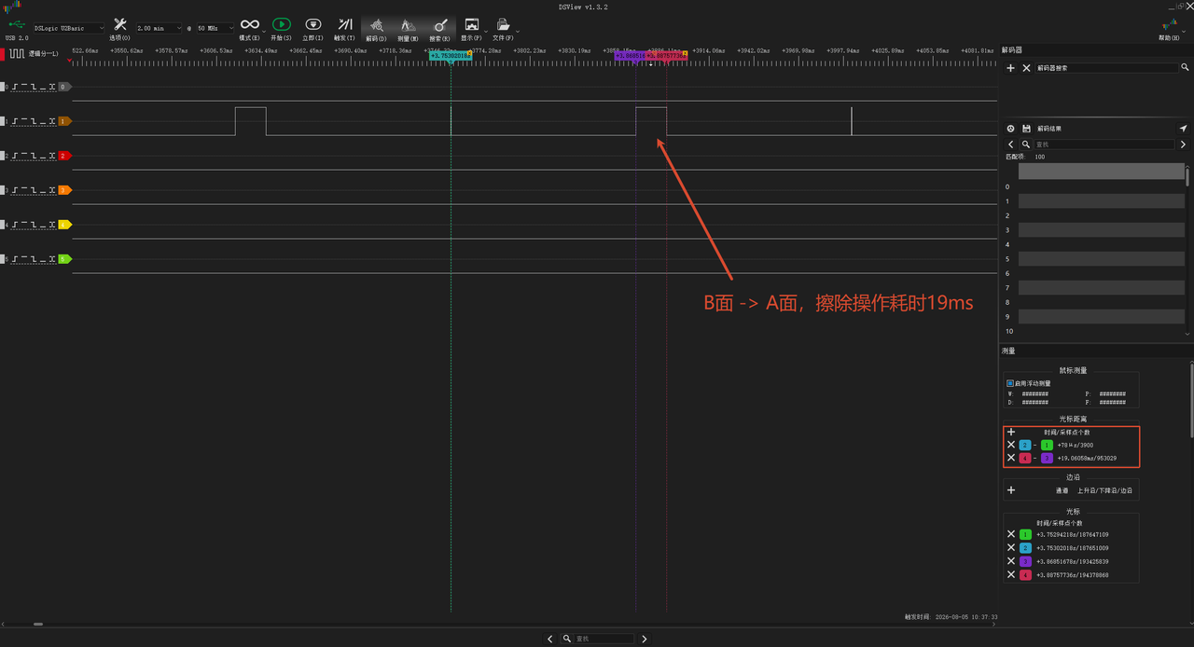
Task: Click the Instant (立即) capture icon
Action: [313, 28]
